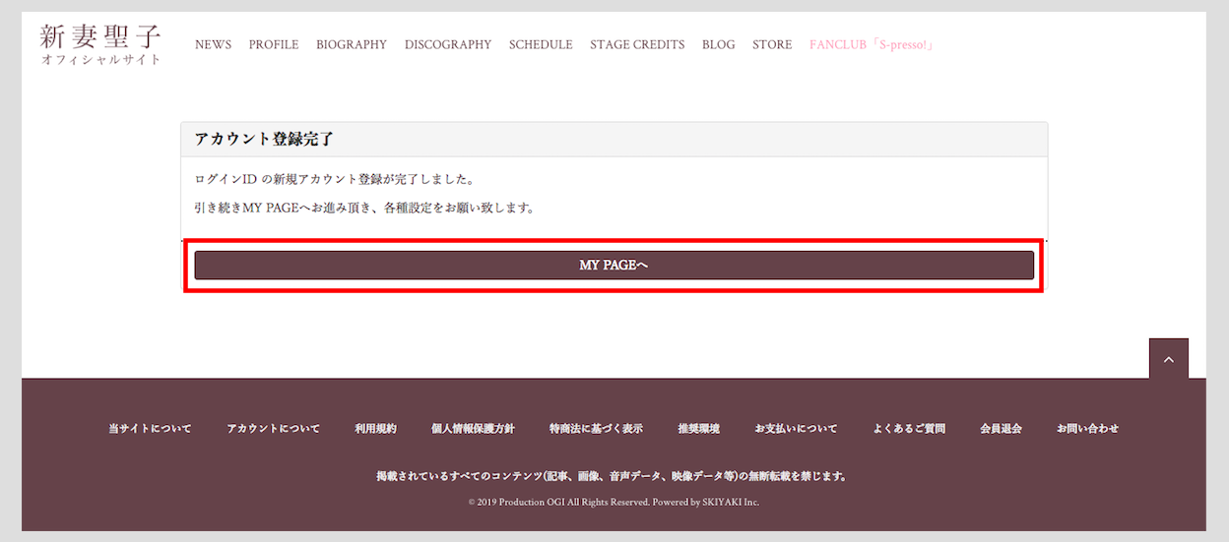Click 会員退会 membership withdrawal link
1229x542 pixels.
[1001, 429]
